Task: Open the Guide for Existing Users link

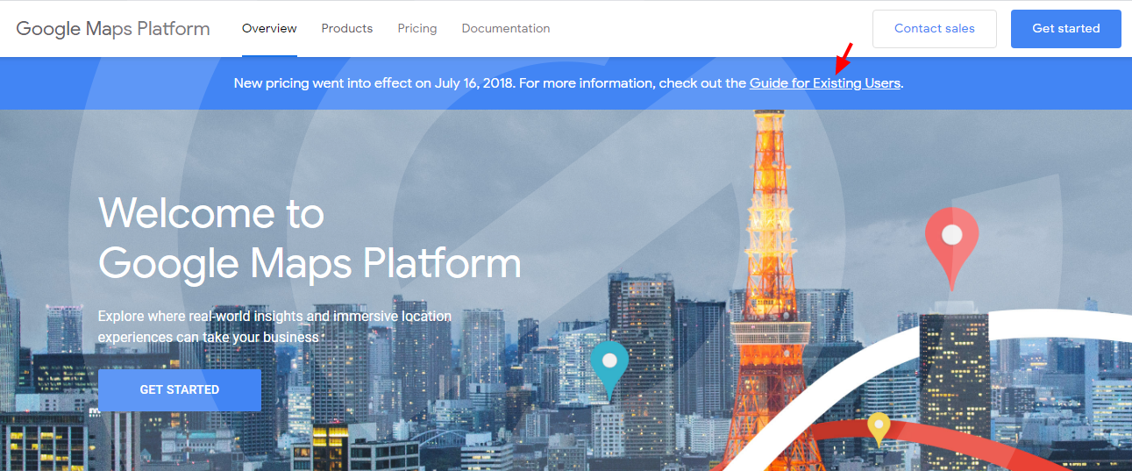Action: pyautogui.click(x=825, y=83)
